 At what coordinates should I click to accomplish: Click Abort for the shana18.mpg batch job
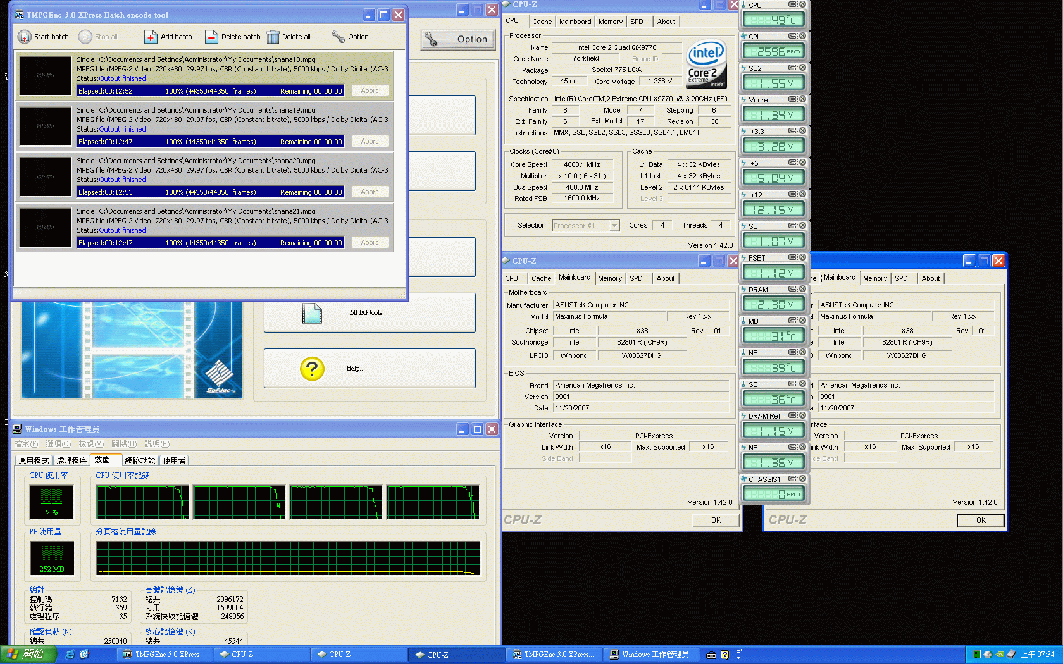click(370, 91)
